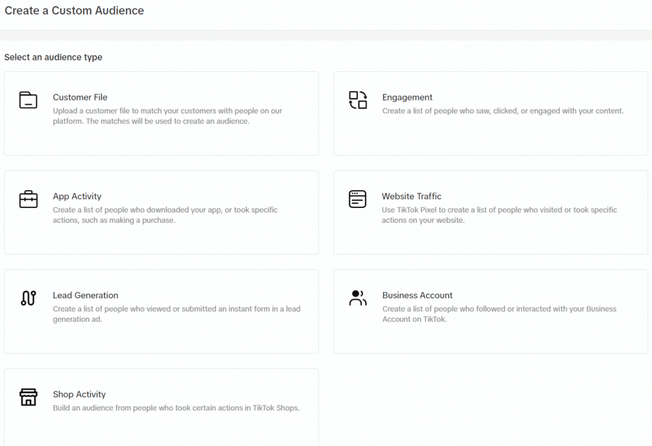
Task: Click 'viewed or submitted an instant form' description
Action: click(x=176, y=314)
